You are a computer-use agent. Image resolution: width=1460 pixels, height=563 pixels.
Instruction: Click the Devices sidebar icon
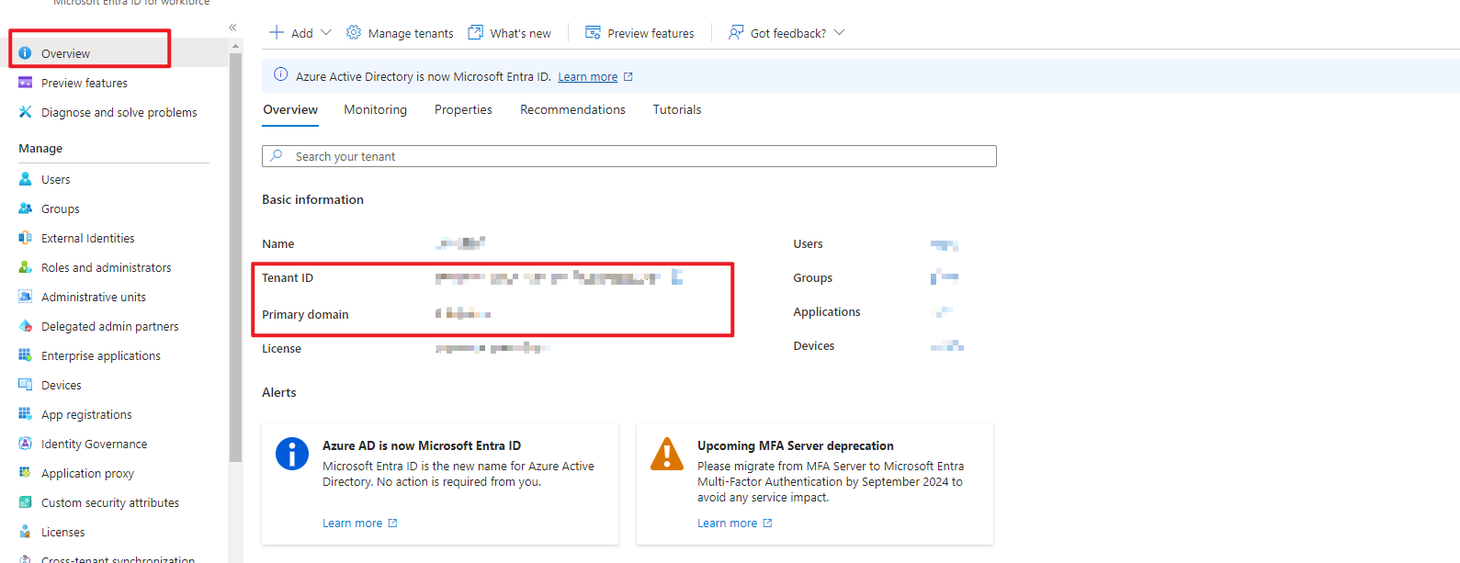coord(25,385)
